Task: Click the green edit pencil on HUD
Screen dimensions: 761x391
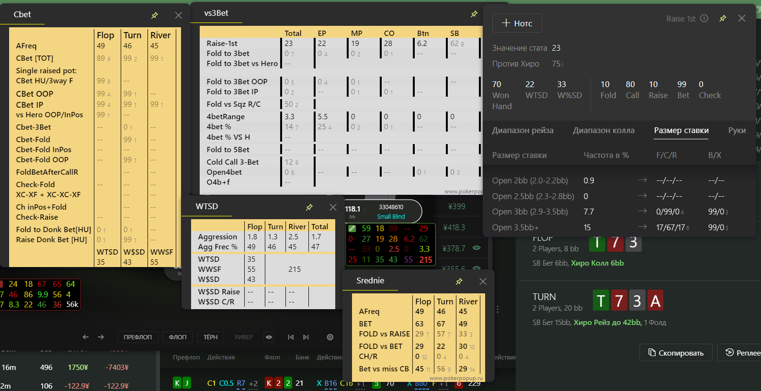Action: 352,228
